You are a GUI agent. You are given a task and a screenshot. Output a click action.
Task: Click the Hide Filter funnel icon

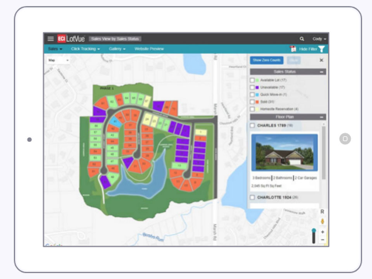click(322, 49)
